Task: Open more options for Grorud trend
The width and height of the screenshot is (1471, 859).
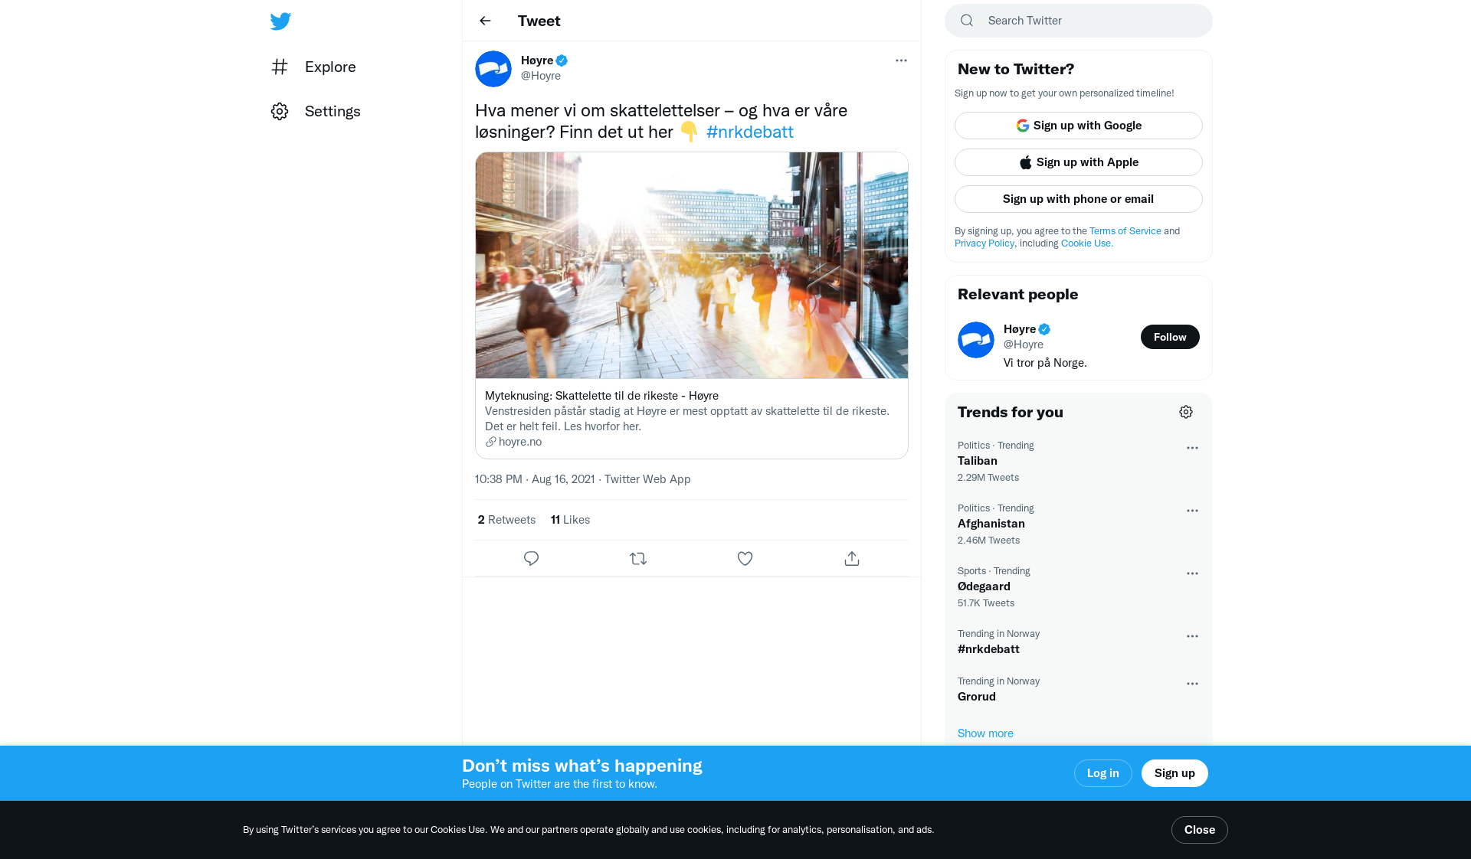Action: click(1192, 684)
